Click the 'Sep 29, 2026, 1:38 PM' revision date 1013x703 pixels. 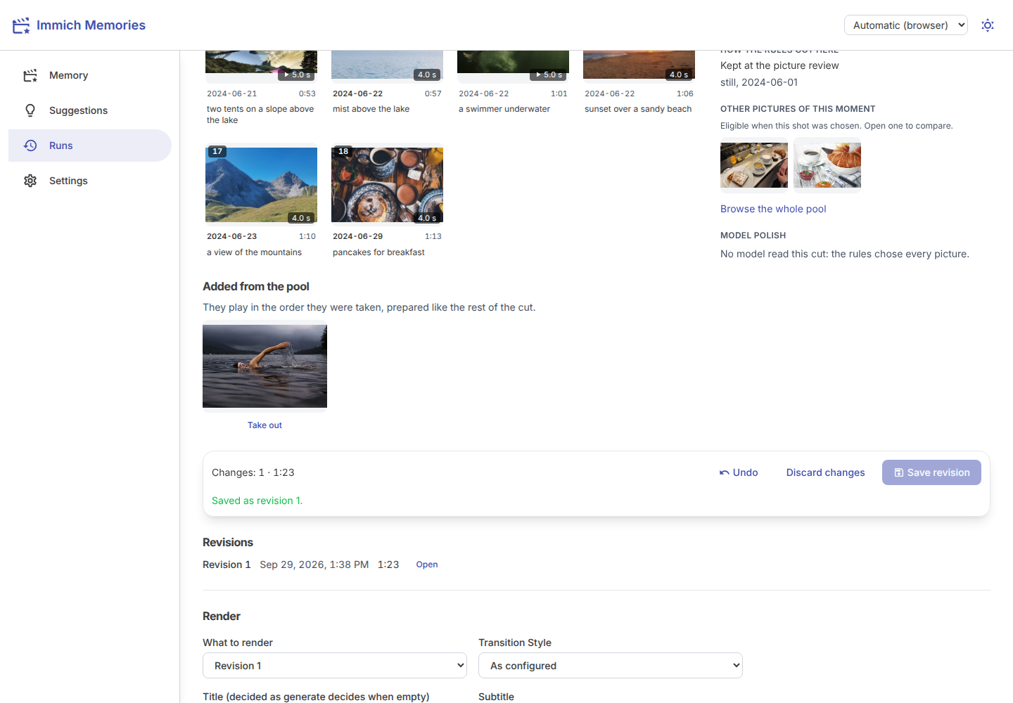tap(314, 565)
